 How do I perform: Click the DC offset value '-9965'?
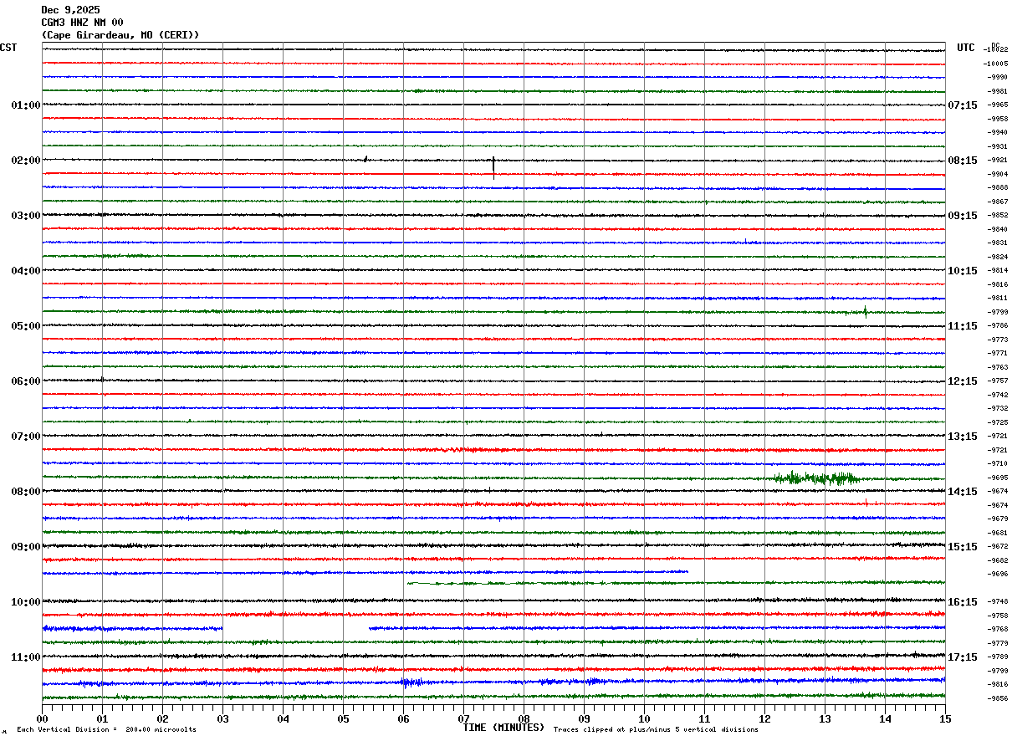tap(999, 105)
